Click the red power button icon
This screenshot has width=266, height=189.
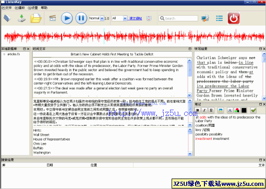234,18
